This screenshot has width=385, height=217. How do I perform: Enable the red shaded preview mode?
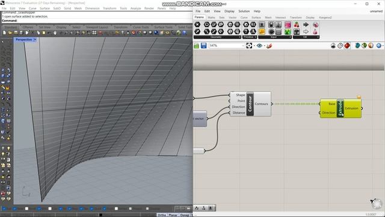[x=347, y=46]
